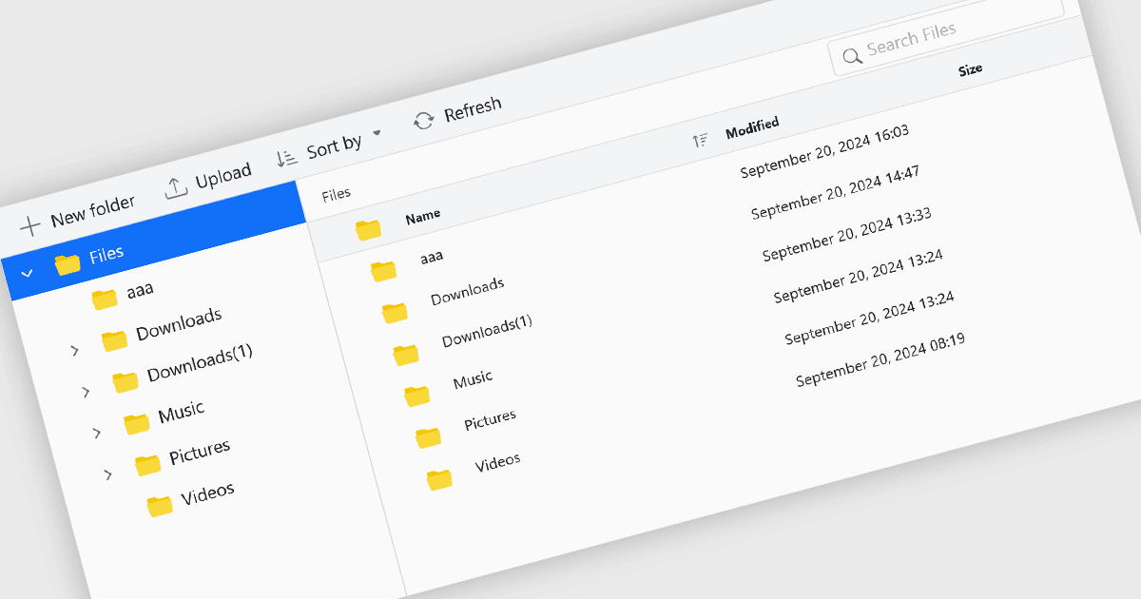Select Downloads(1) in the folder tree

(201, 363)
